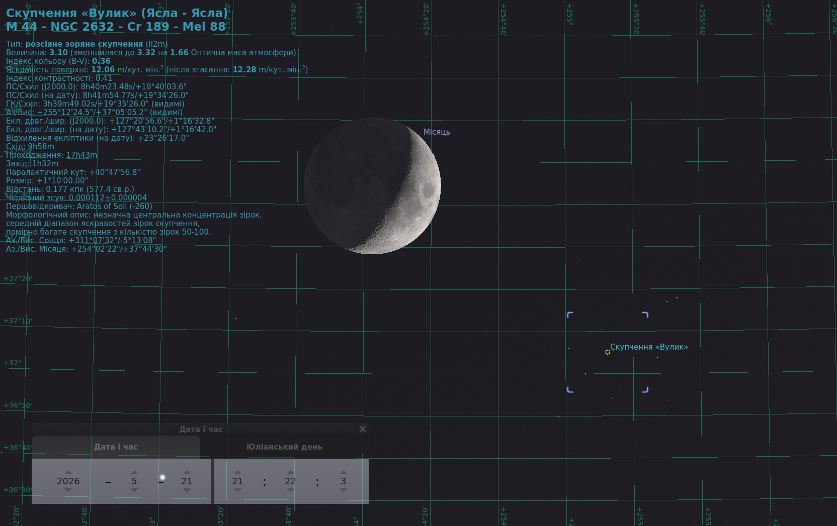Image resolution: width=837 pixels, height=526 pixels.
Task: Click the Індекс кольору (B-V) line
Action: (58, 61)
